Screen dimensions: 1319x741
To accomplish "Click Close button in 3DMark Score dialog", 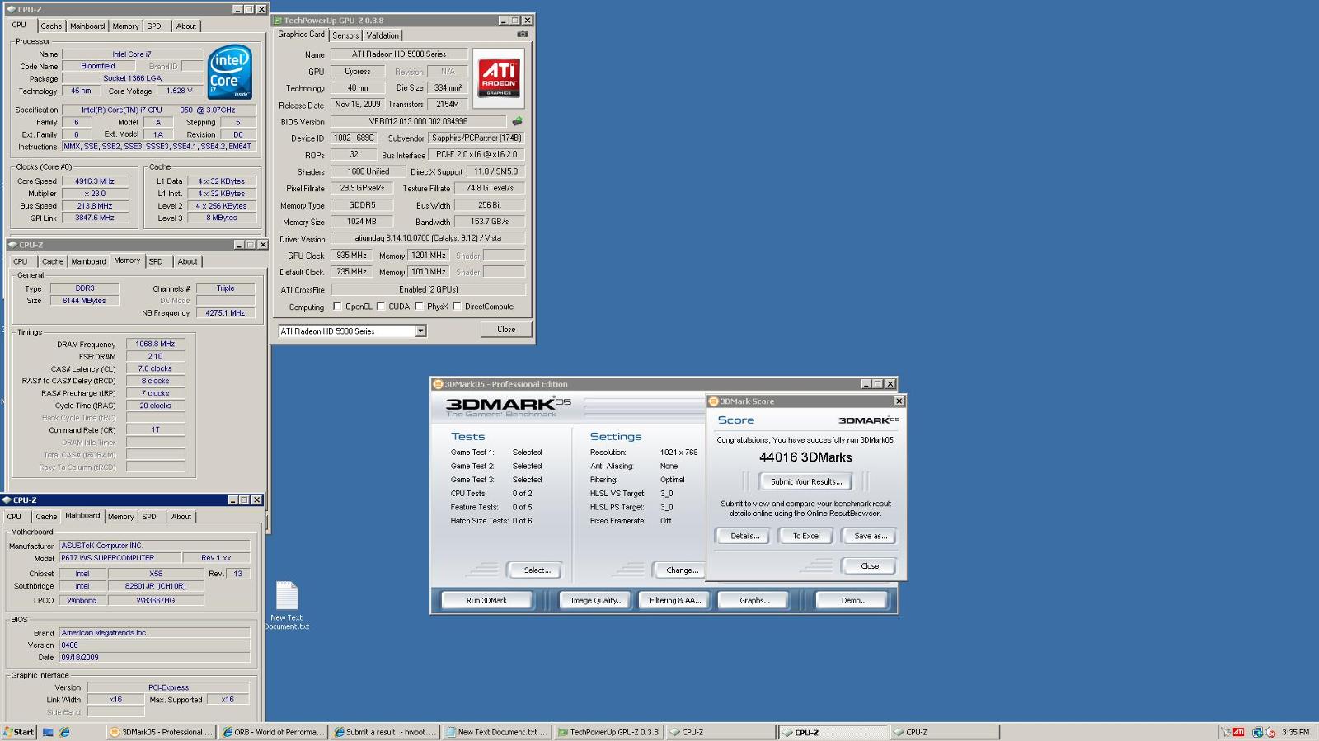I will 870,566.
